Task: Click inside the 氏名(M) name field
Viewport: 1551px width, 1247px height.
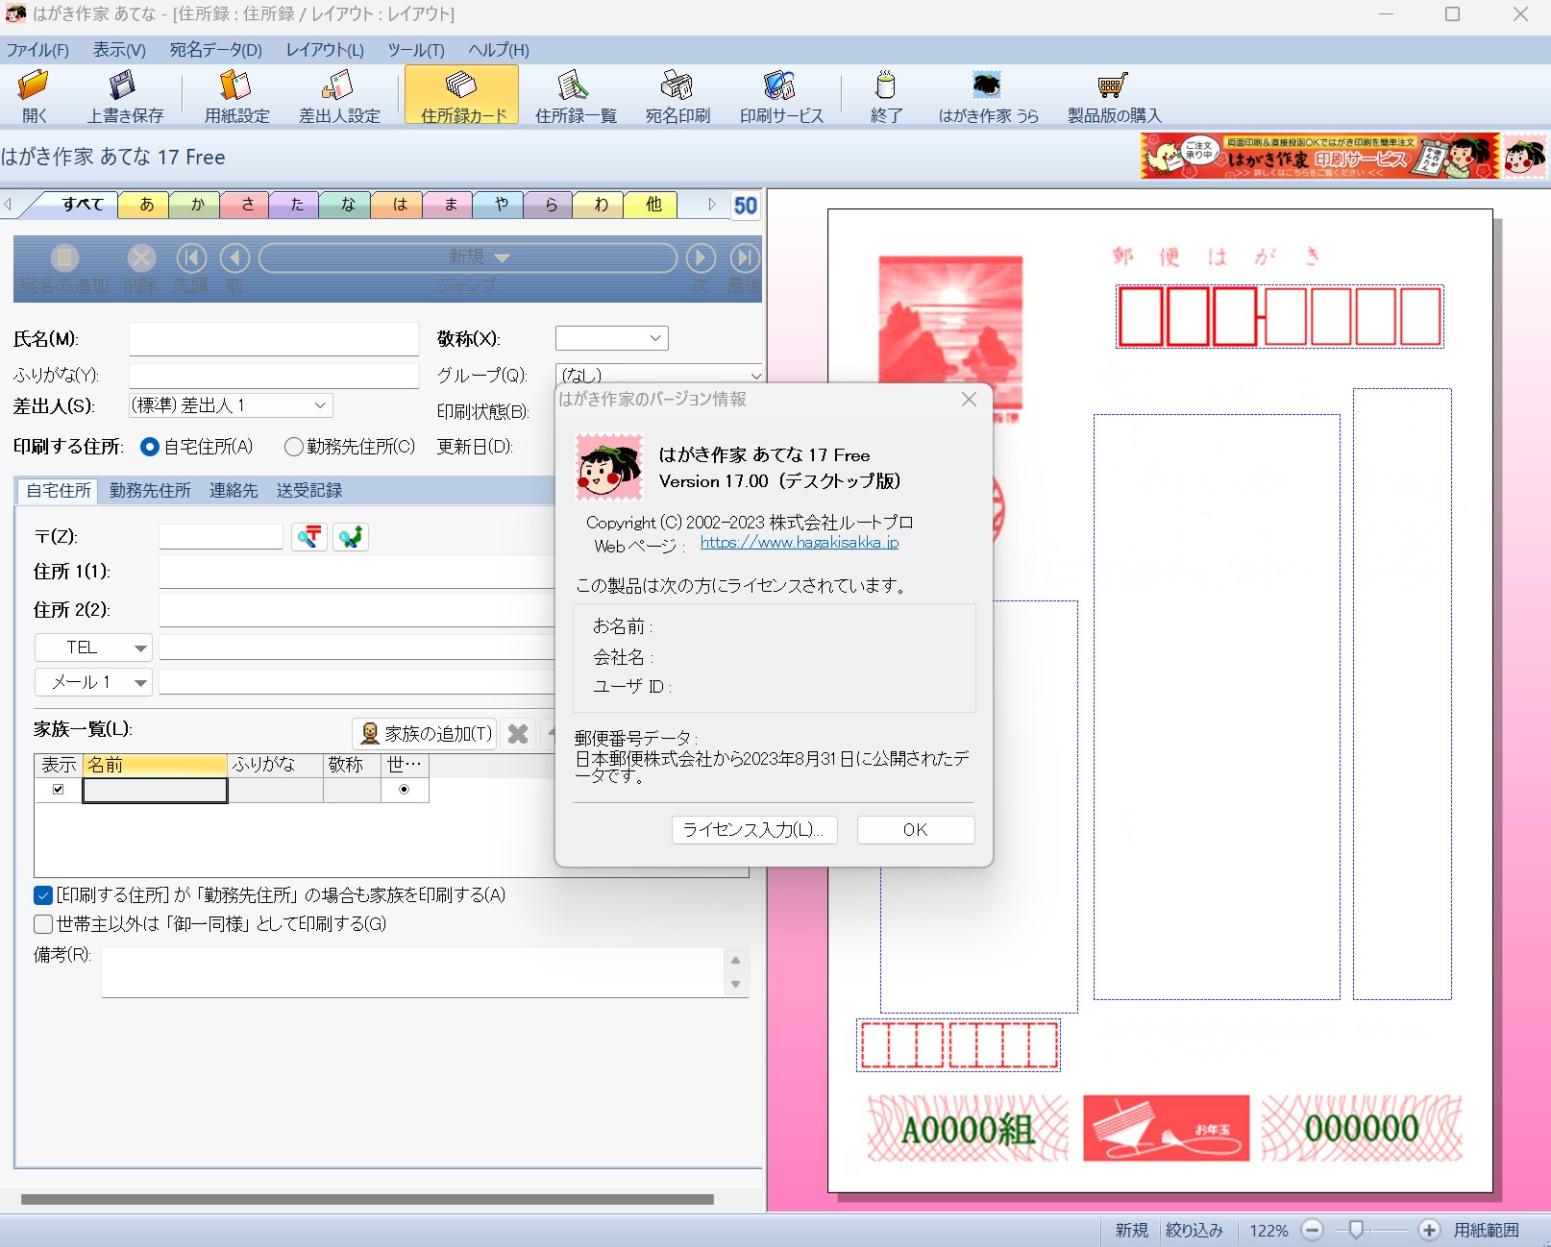Action: 274,338
